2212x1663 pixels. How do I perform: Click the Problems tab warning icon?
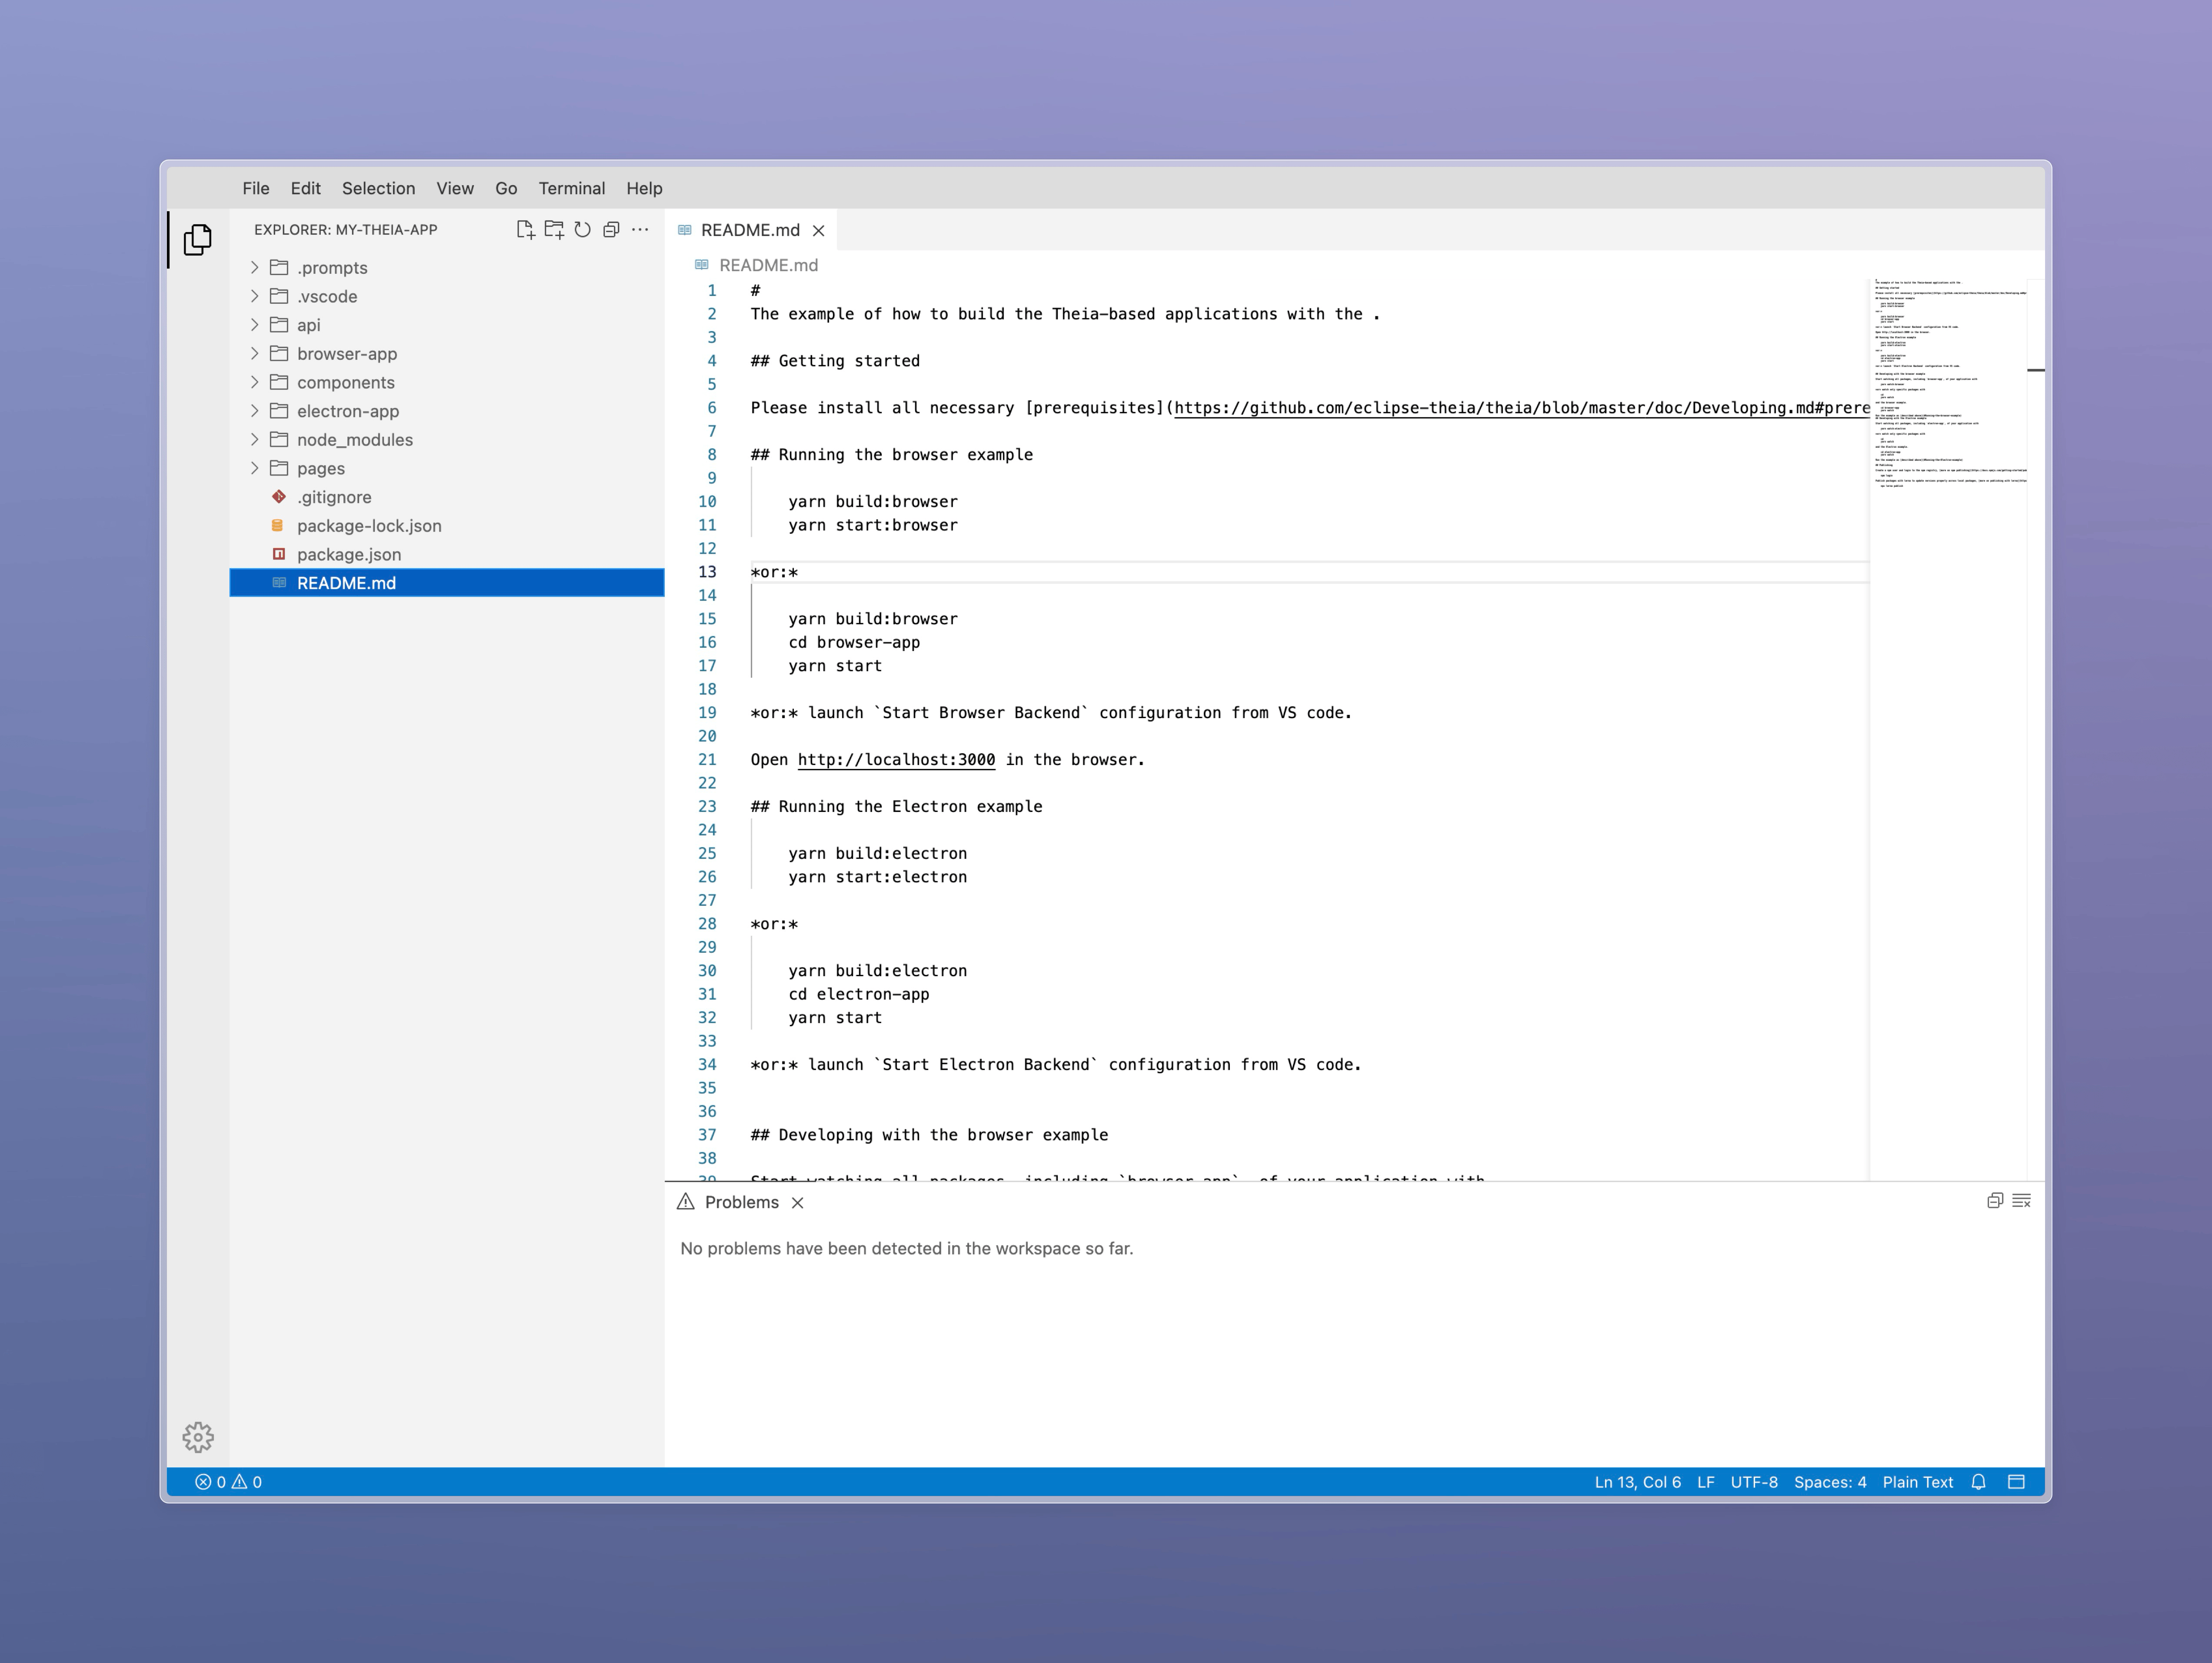[685, 1202]
